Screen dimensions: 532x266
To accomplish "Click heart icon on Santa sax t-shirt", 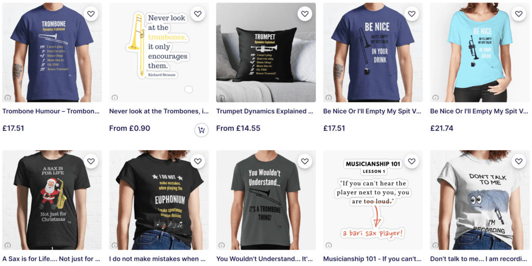I will point(91,162).
